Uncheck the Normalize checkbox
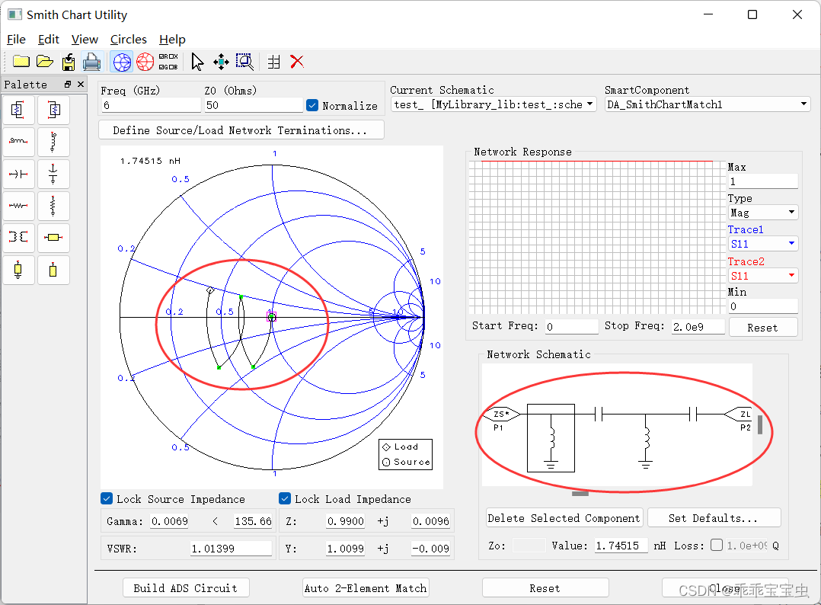Screen dimensions: 821x605 click(312, 105)
